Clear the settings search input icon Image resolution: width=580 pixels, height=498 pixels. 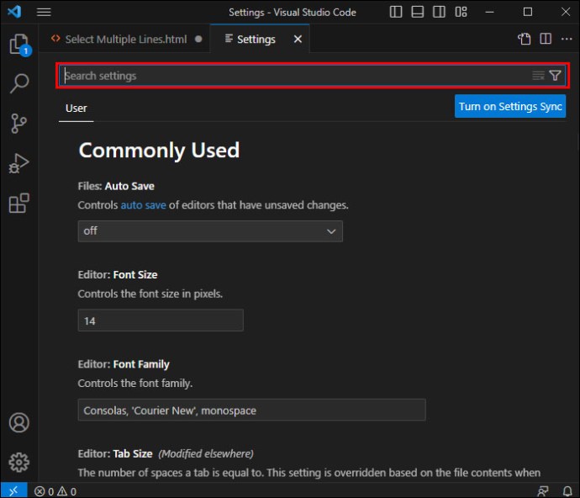tap(538, 76)
